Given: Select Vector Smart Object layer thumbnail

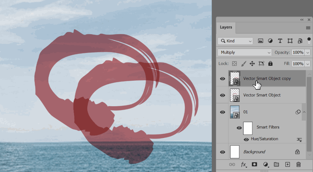Looking at the screenshot, I should tap(234, 95).
